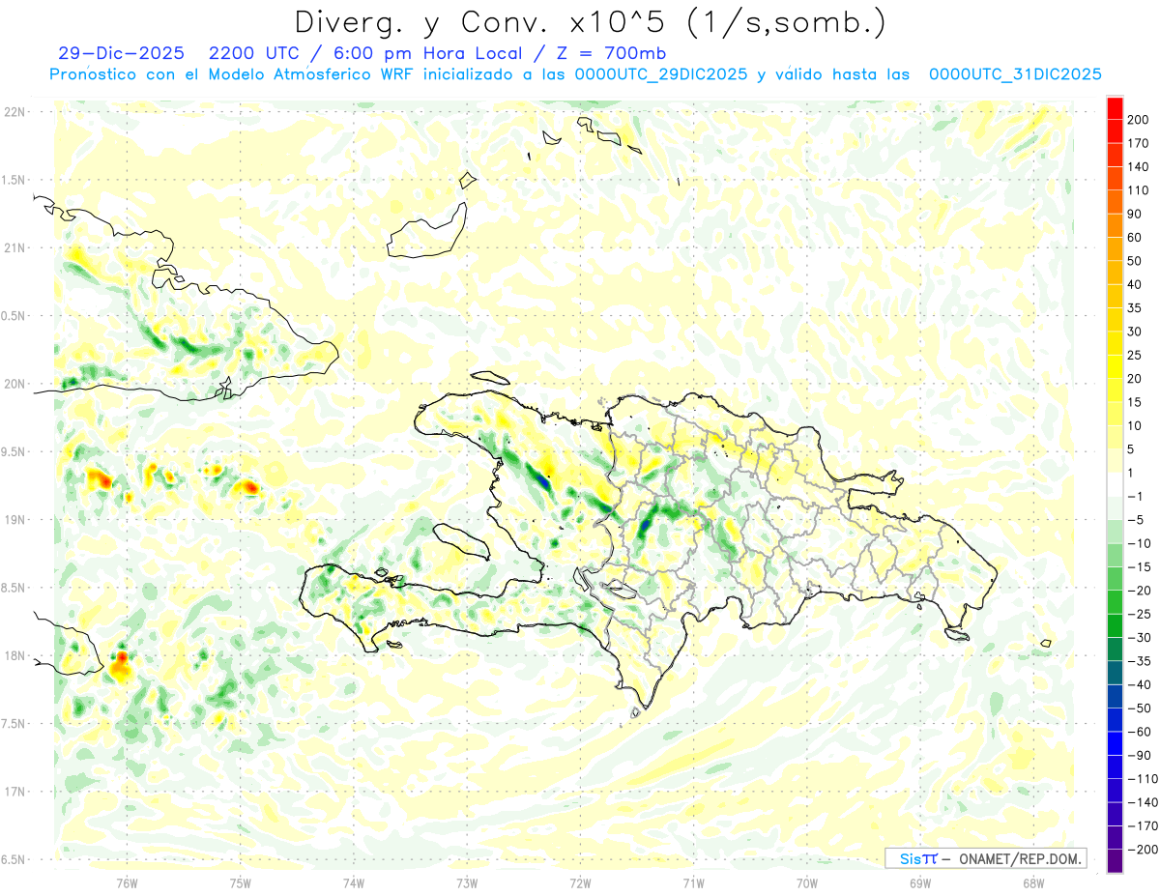Viewport: 1160px width, 896px height.
Task: Click the '17N' latitude label
Action: (14, 792)
